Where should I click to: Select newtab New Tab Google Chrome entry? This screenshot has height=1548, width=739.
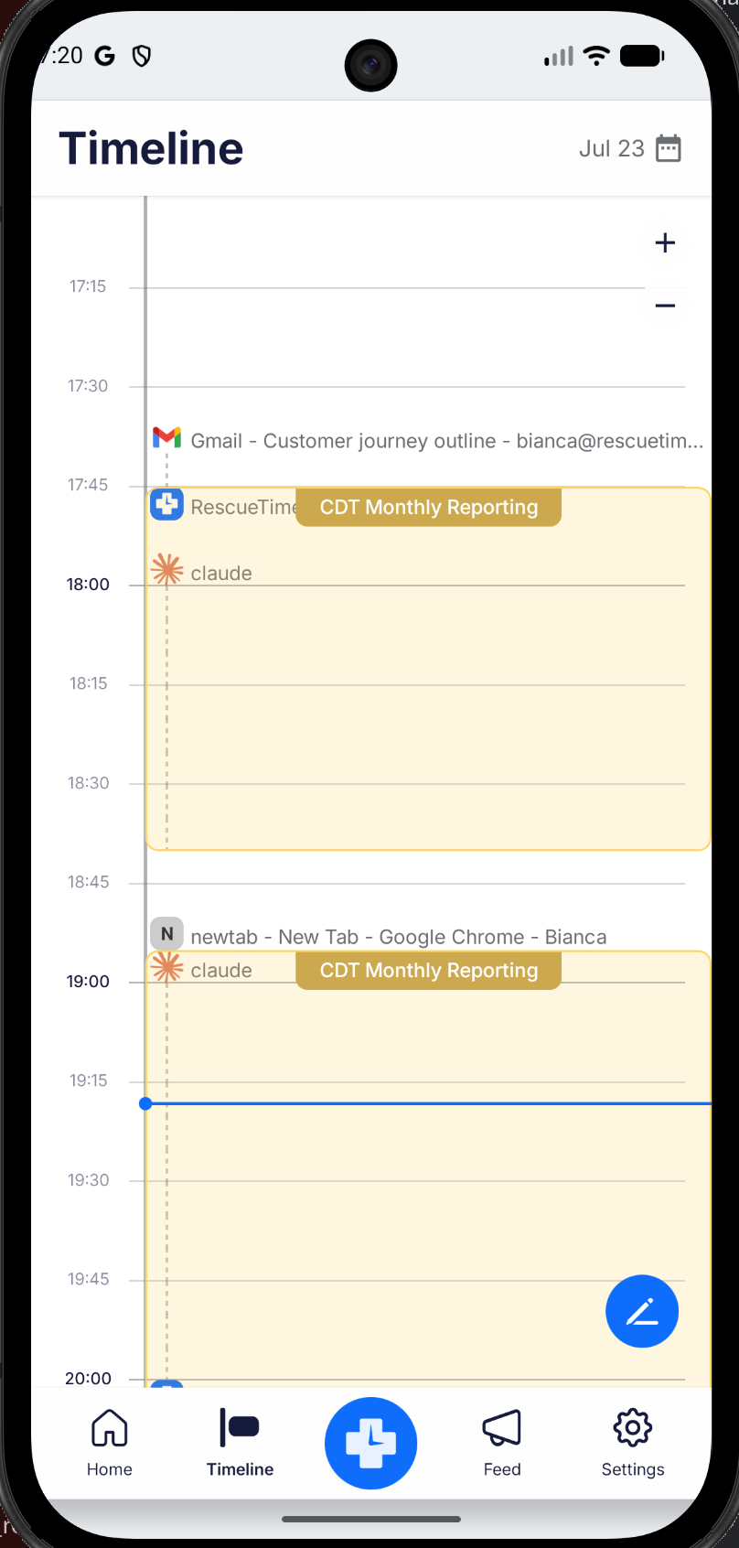point(399,937)
